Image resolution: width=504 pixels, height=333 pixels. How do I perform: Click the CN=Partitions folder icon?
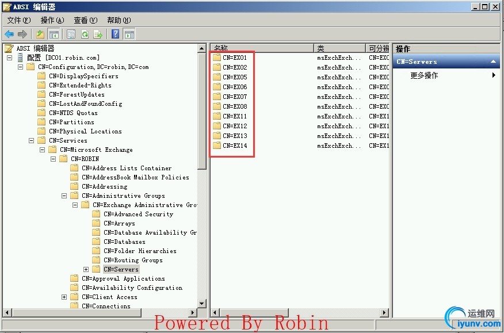(x=41, y=122)
